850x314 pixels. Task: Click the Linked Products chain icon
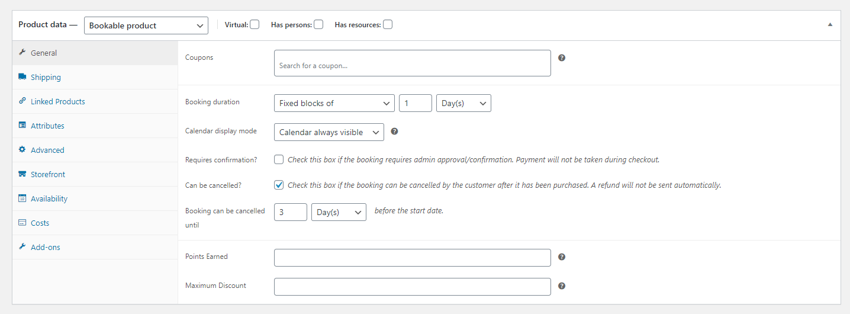(x=22, y=101)
